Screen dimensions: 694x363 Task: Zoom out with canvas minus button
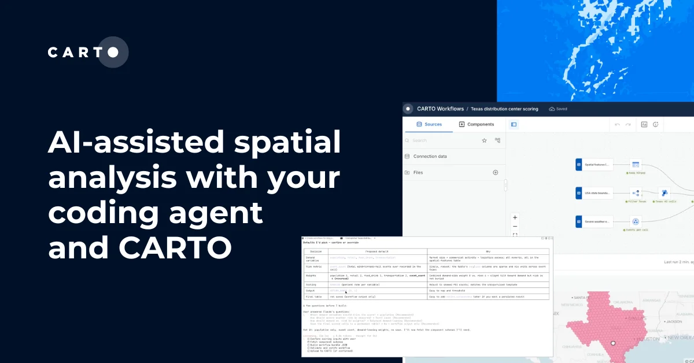(x=515, y=227)
